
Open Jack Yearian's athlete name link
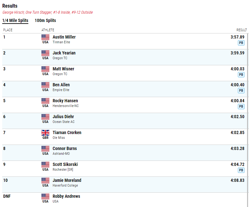(64, 53)
